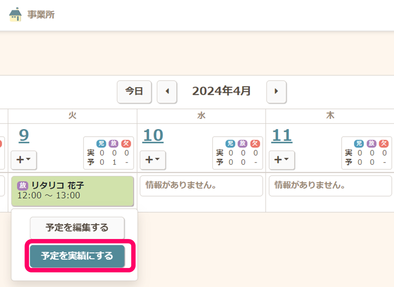Open the plus dropdown for day 10

[153, 160]
